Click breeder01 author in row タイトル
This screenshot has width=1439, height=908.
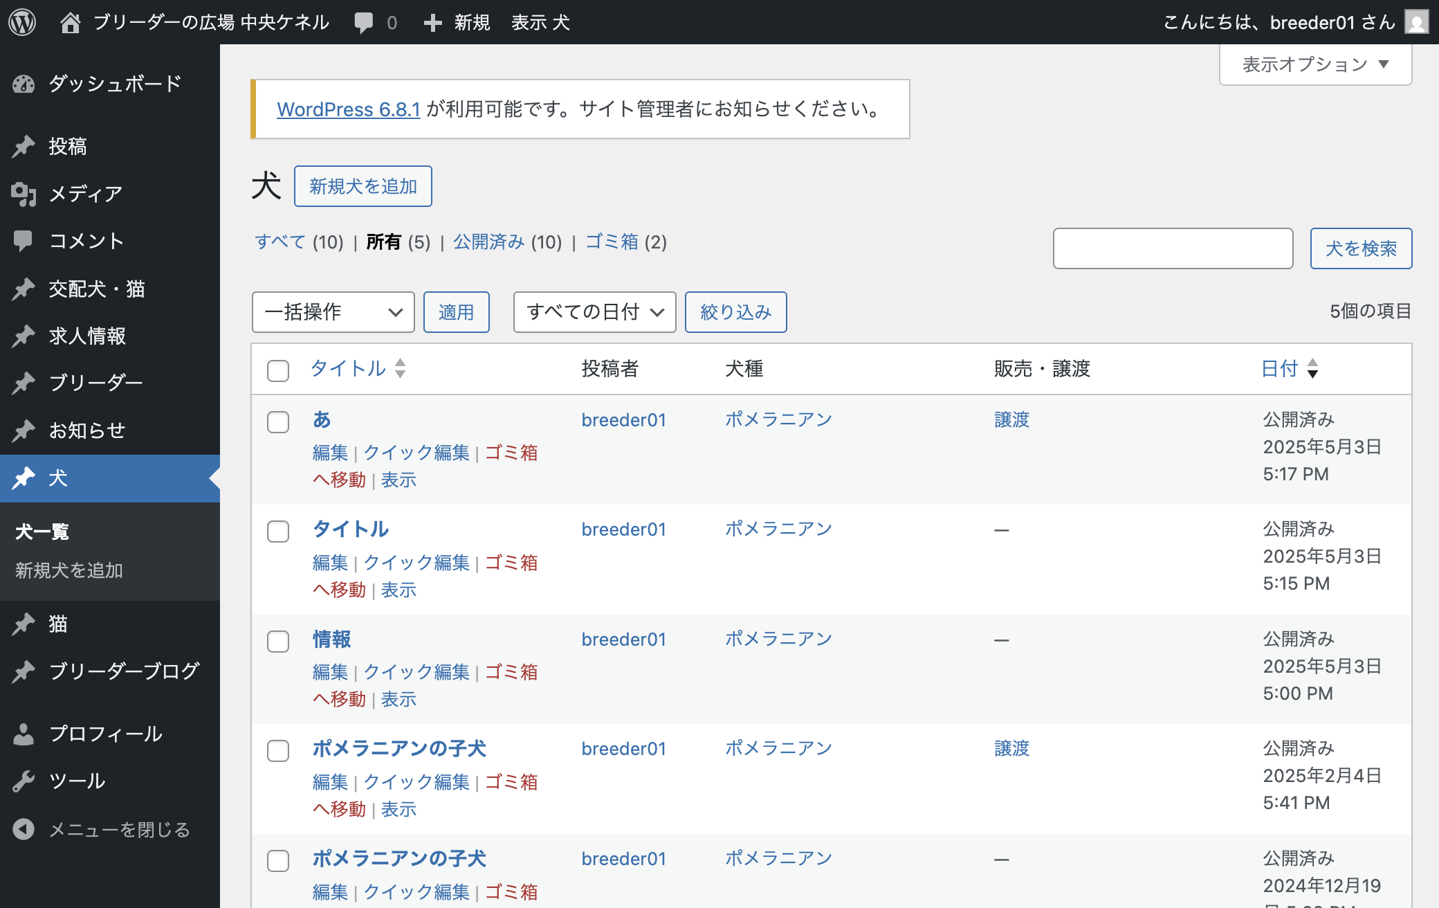point(624,529)
